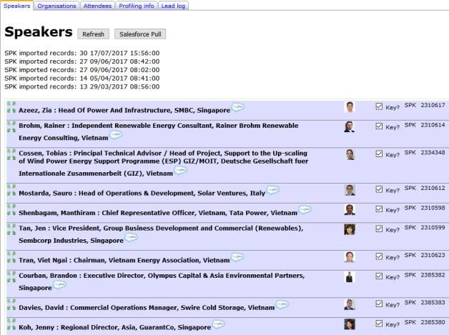Click the Salesforce cloud icon for Davies, David
Screen dimensions: 449x335
pyautogui.click(x=282, y=304)
